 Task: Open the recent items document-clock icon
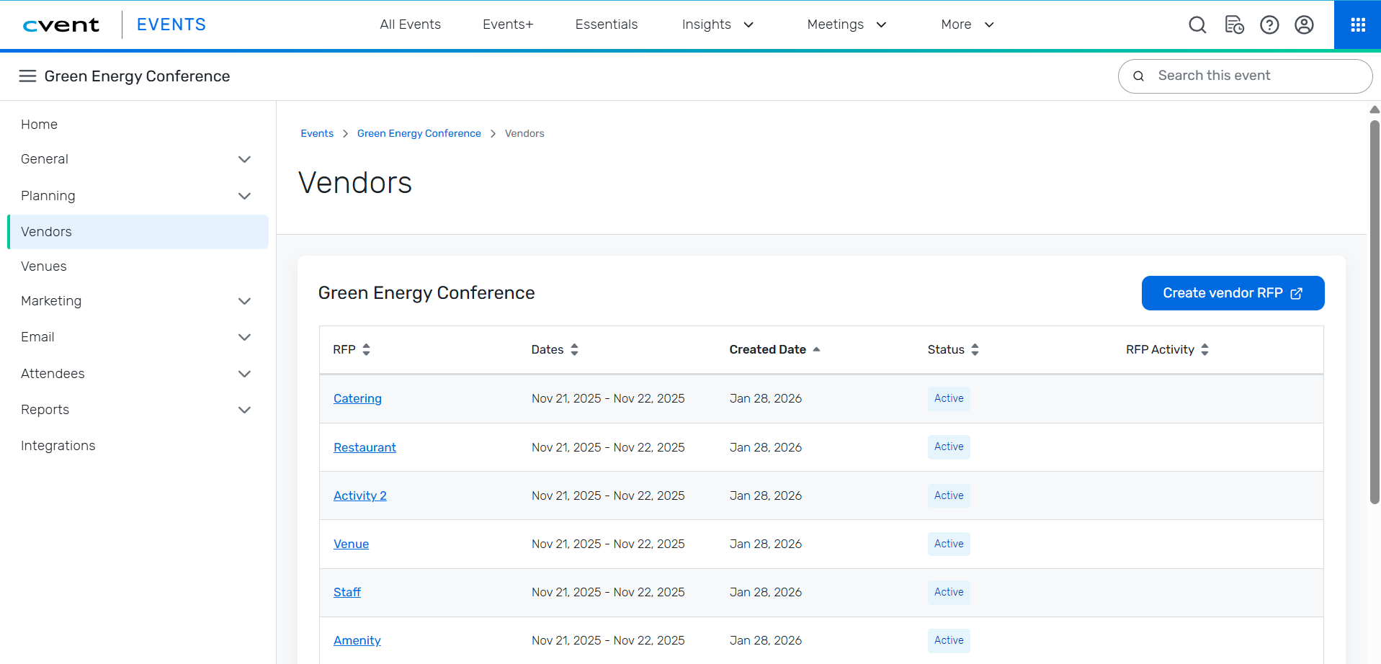1234,24
